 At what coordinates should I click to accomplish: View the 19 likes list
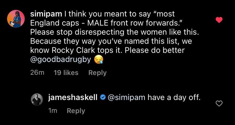click(66, 73)
